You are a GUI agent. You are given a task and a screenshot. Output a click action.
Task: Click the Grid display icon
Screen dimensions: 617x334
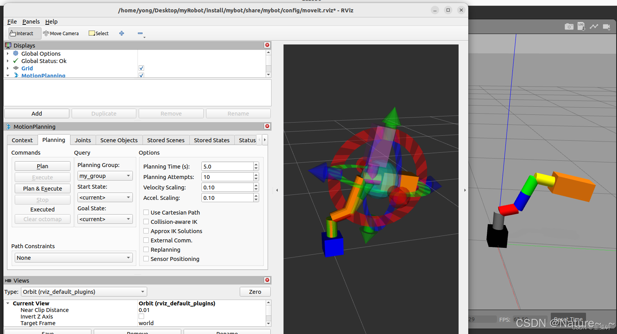pyautogui.click(x=16, y=68)
